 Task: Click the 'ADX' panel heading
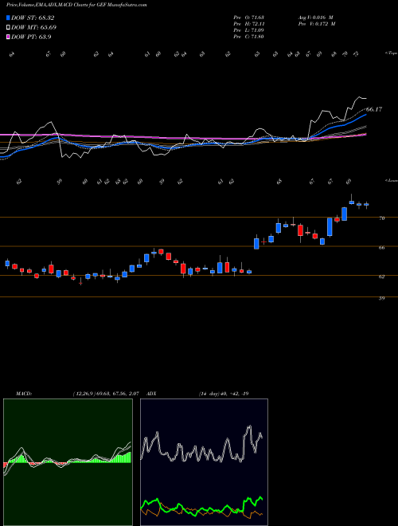coord(152,394)
